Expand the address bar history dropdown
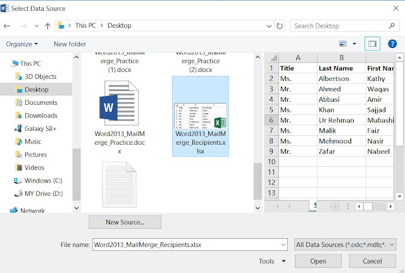Screen dimensions: 405x273 coord(269,26)
